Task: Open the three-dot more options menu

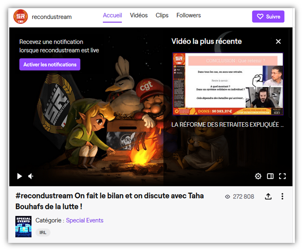Action: tap(282, 196)
